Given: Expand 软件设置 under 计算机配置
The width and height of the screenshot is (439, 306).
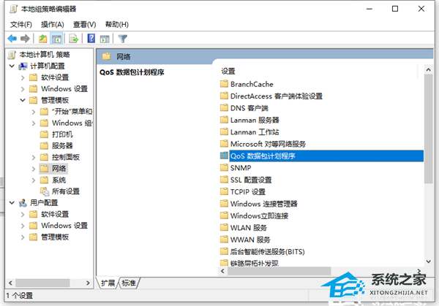Looking at the screenshot, I should coord(23,77).
